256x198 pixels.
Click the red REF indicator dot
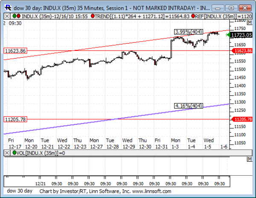[193, 16]
